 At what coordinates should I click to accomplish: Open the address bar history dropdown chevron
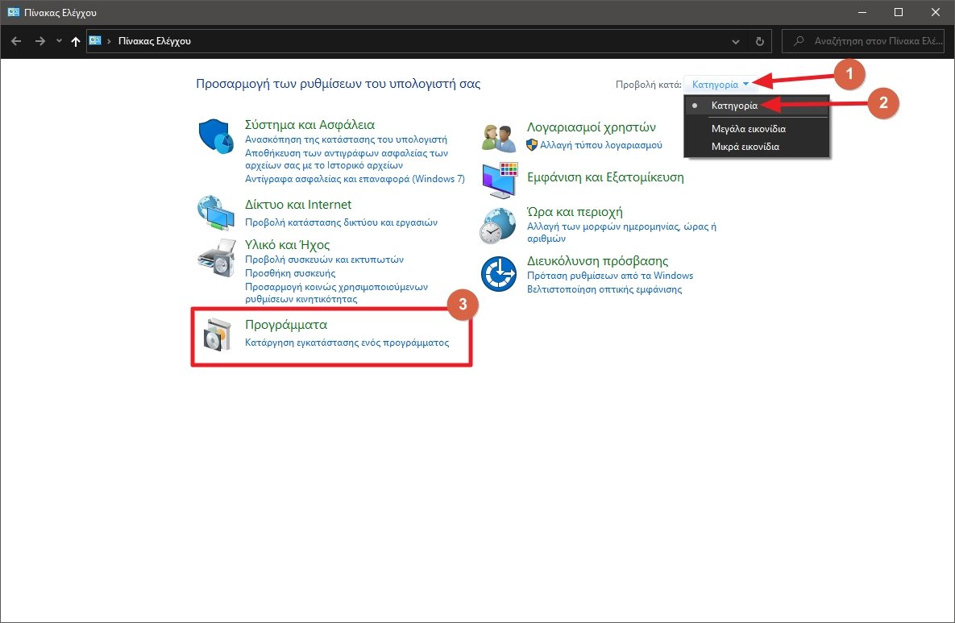[735, 41]
